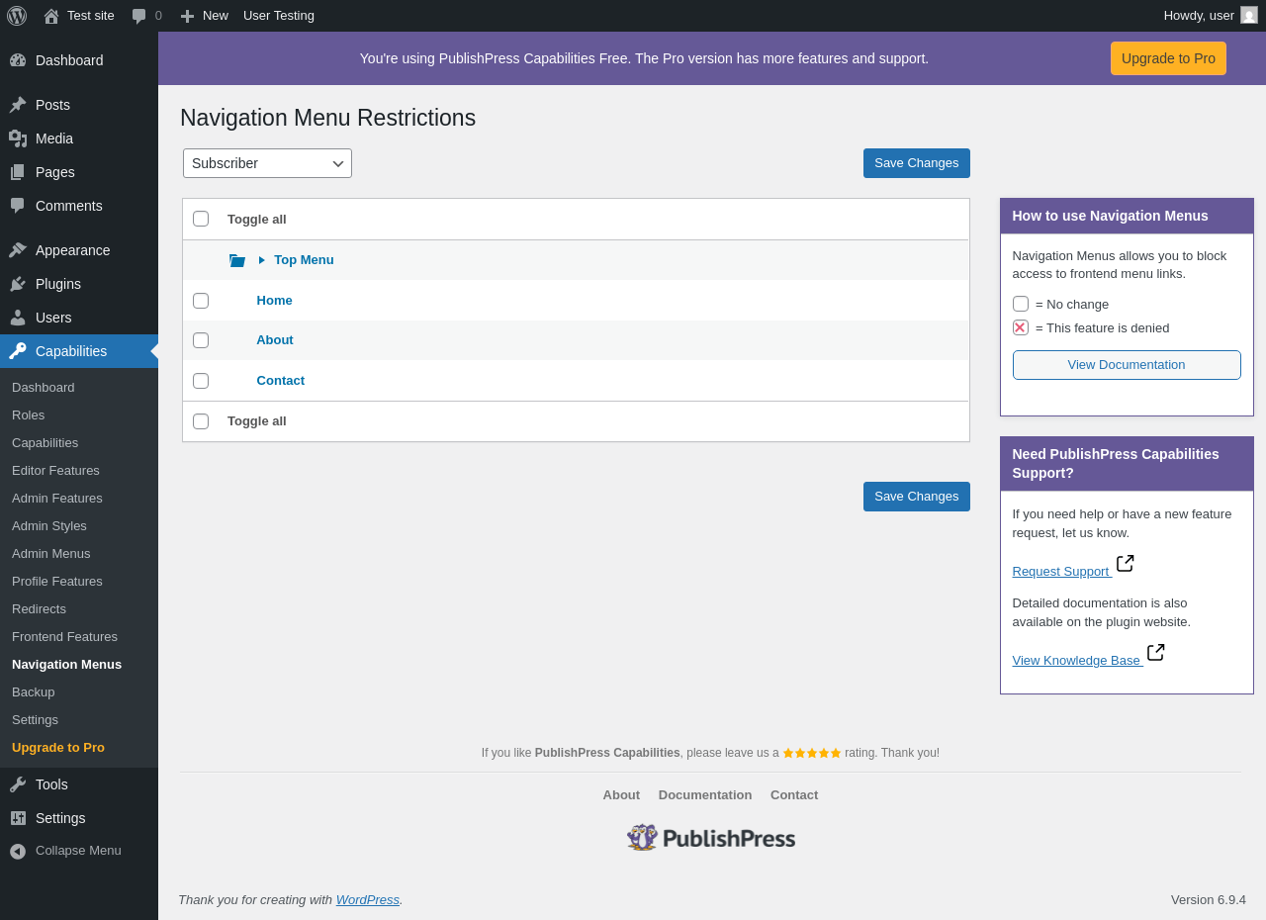This screenshot has height=920, width=1266.
Task: Click the Users icon in sidebar
Action: [x=18, y=318]
